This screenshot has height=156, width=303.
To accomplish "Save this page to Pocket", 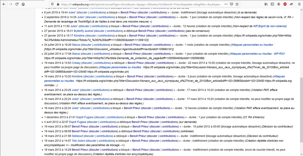I will [232, 4].
